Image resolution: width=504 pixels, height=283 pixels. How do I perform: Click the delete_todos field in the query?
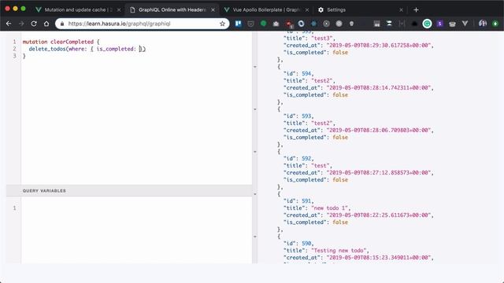point(47,49)
